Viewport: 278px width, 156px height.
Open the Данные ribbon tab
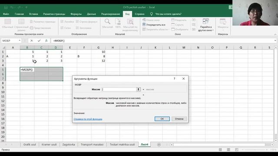(x=91, y=14)
